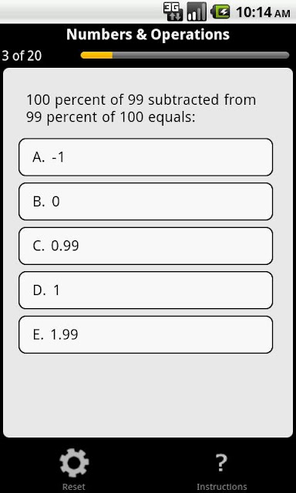Tap the question text about 99 percent
This screenshot has width=296, height=493.
point(141,109)
